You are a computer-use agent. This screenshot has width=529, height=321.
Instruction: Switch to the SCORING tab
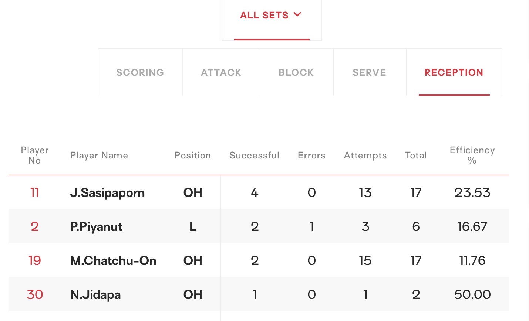(140, 72)
